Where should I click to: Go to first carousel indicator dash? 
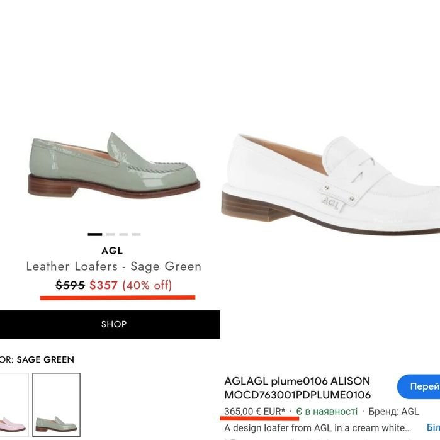(x=95, y=234)
